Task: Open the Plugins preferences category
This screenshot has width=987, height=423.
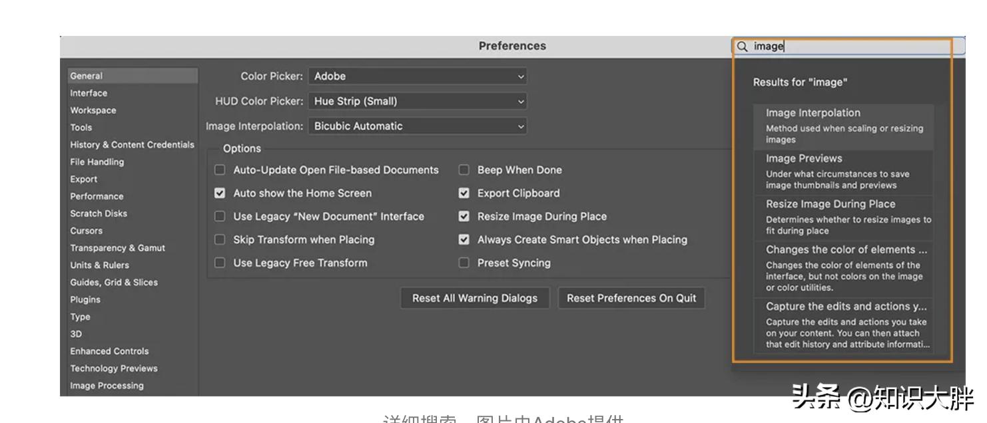Action: coord(85,300)
